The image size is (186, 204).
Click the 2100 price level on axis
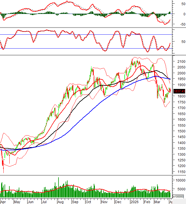(x=179, y=62)
